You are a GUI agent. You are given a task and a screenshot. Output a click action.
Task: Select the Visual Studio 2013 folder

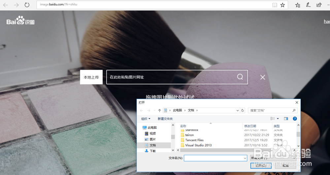[x=198, y=145]
